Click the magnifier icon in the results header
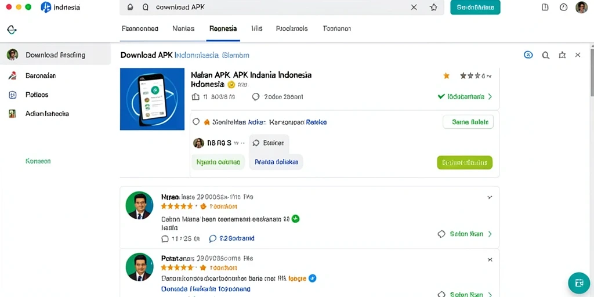The height and width of the screenshot is (297, 594). tap(545, 55)
